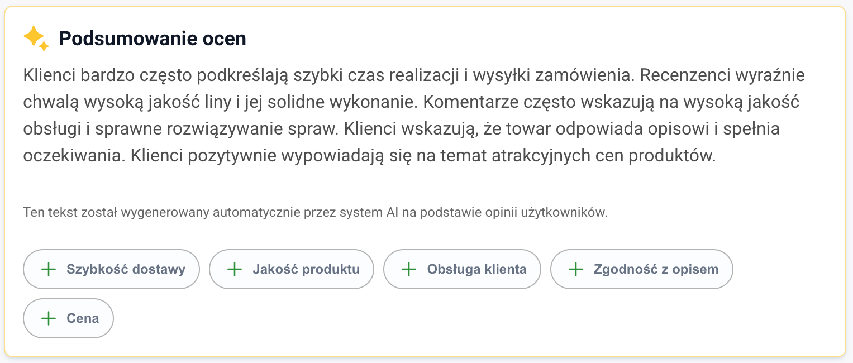The height and width of the screenshot is (363, 853).
Task: Click the plus icon on Jakość produktu
Action: pos(235,269)
